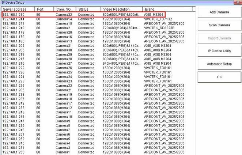Sort by Video Resolution column header
Screen dimensions: 242x155
[x=121, y=9]
